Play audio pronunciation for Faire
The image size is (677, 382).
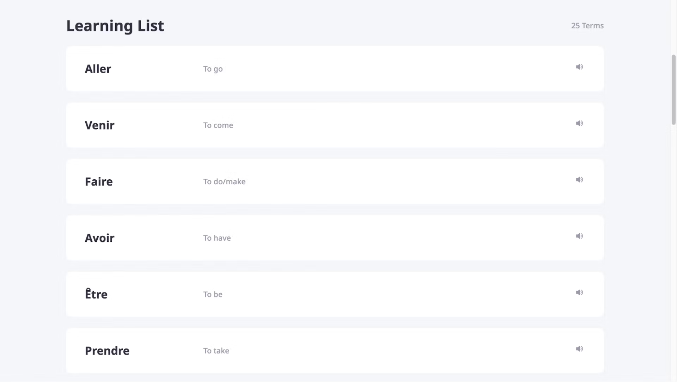tap(579, 180)
